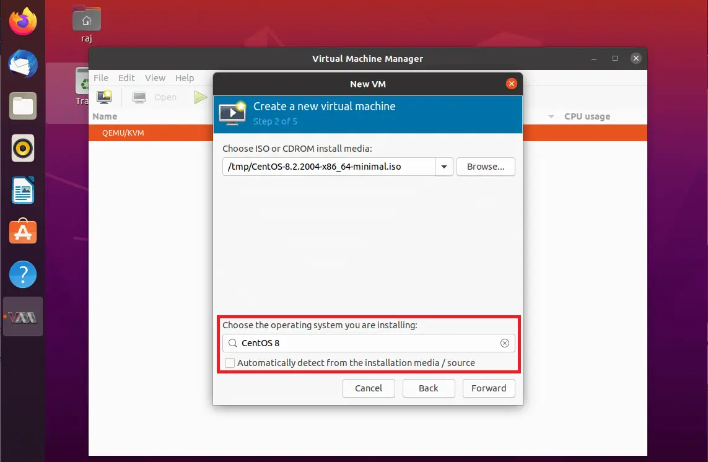Open the Help menu in Virtual Machine Manager
The height and width of the screenshot is (462, 708).
pos(185,77)
